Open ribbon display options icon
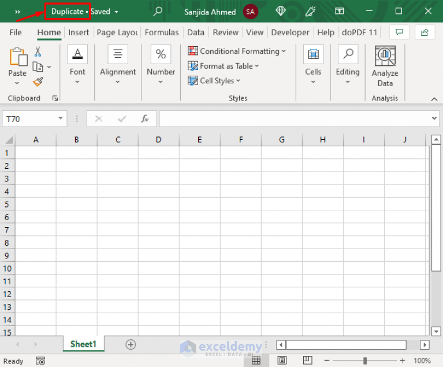The width and height of the screenshot is (443, 367). (x=339, y=11)
